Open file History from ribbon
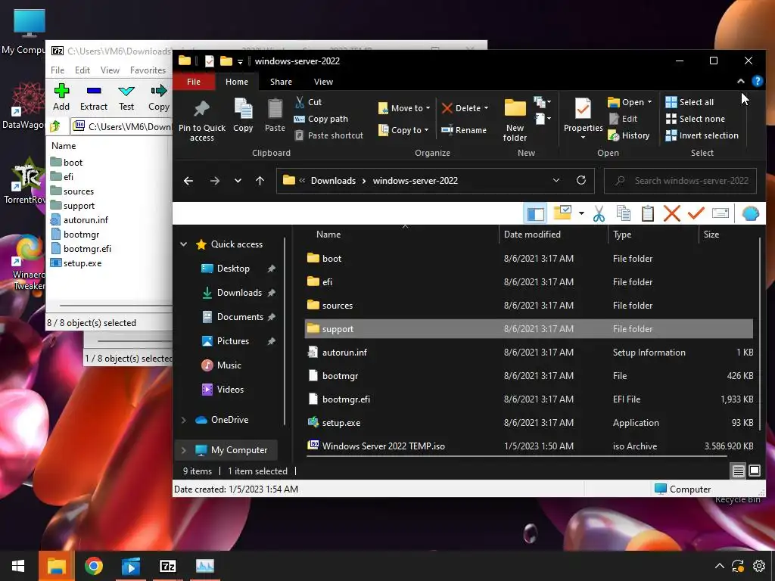Image resolution: width=775 pixels, height=581 pixels. (x=629, y=135)
